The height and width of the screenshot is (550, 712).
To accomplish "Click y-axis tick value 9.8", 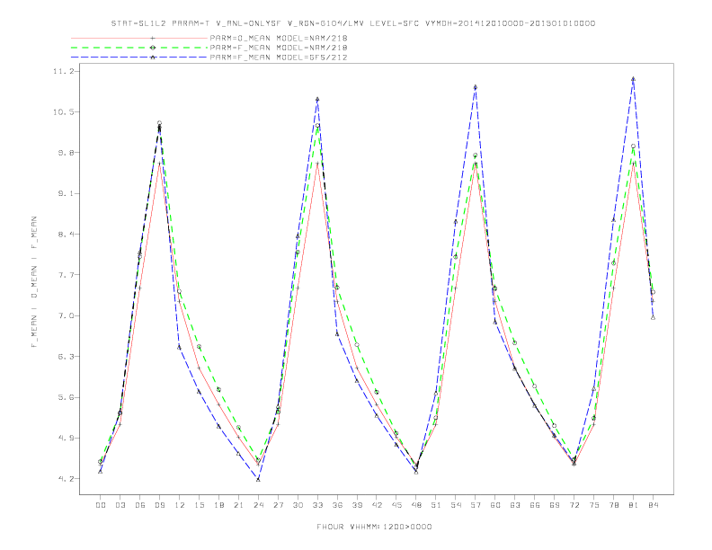I will (65, 153).
